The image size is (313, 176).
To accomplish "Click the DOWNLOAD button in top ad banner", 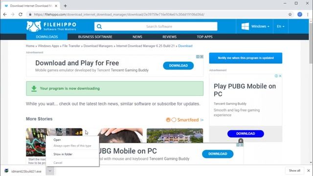I will click(178, 66).
